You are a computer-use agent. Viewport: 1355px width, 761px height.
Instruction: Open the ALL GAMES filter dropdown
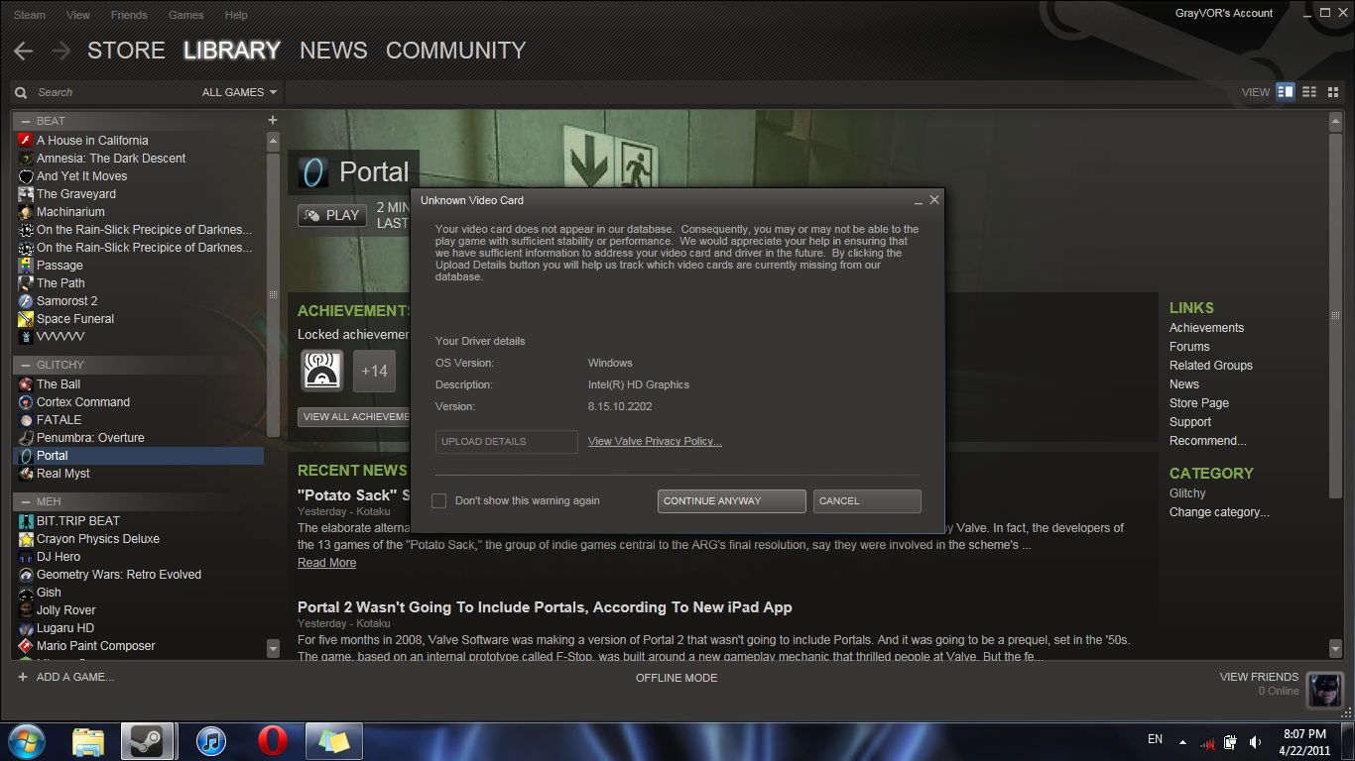[239, 92]
